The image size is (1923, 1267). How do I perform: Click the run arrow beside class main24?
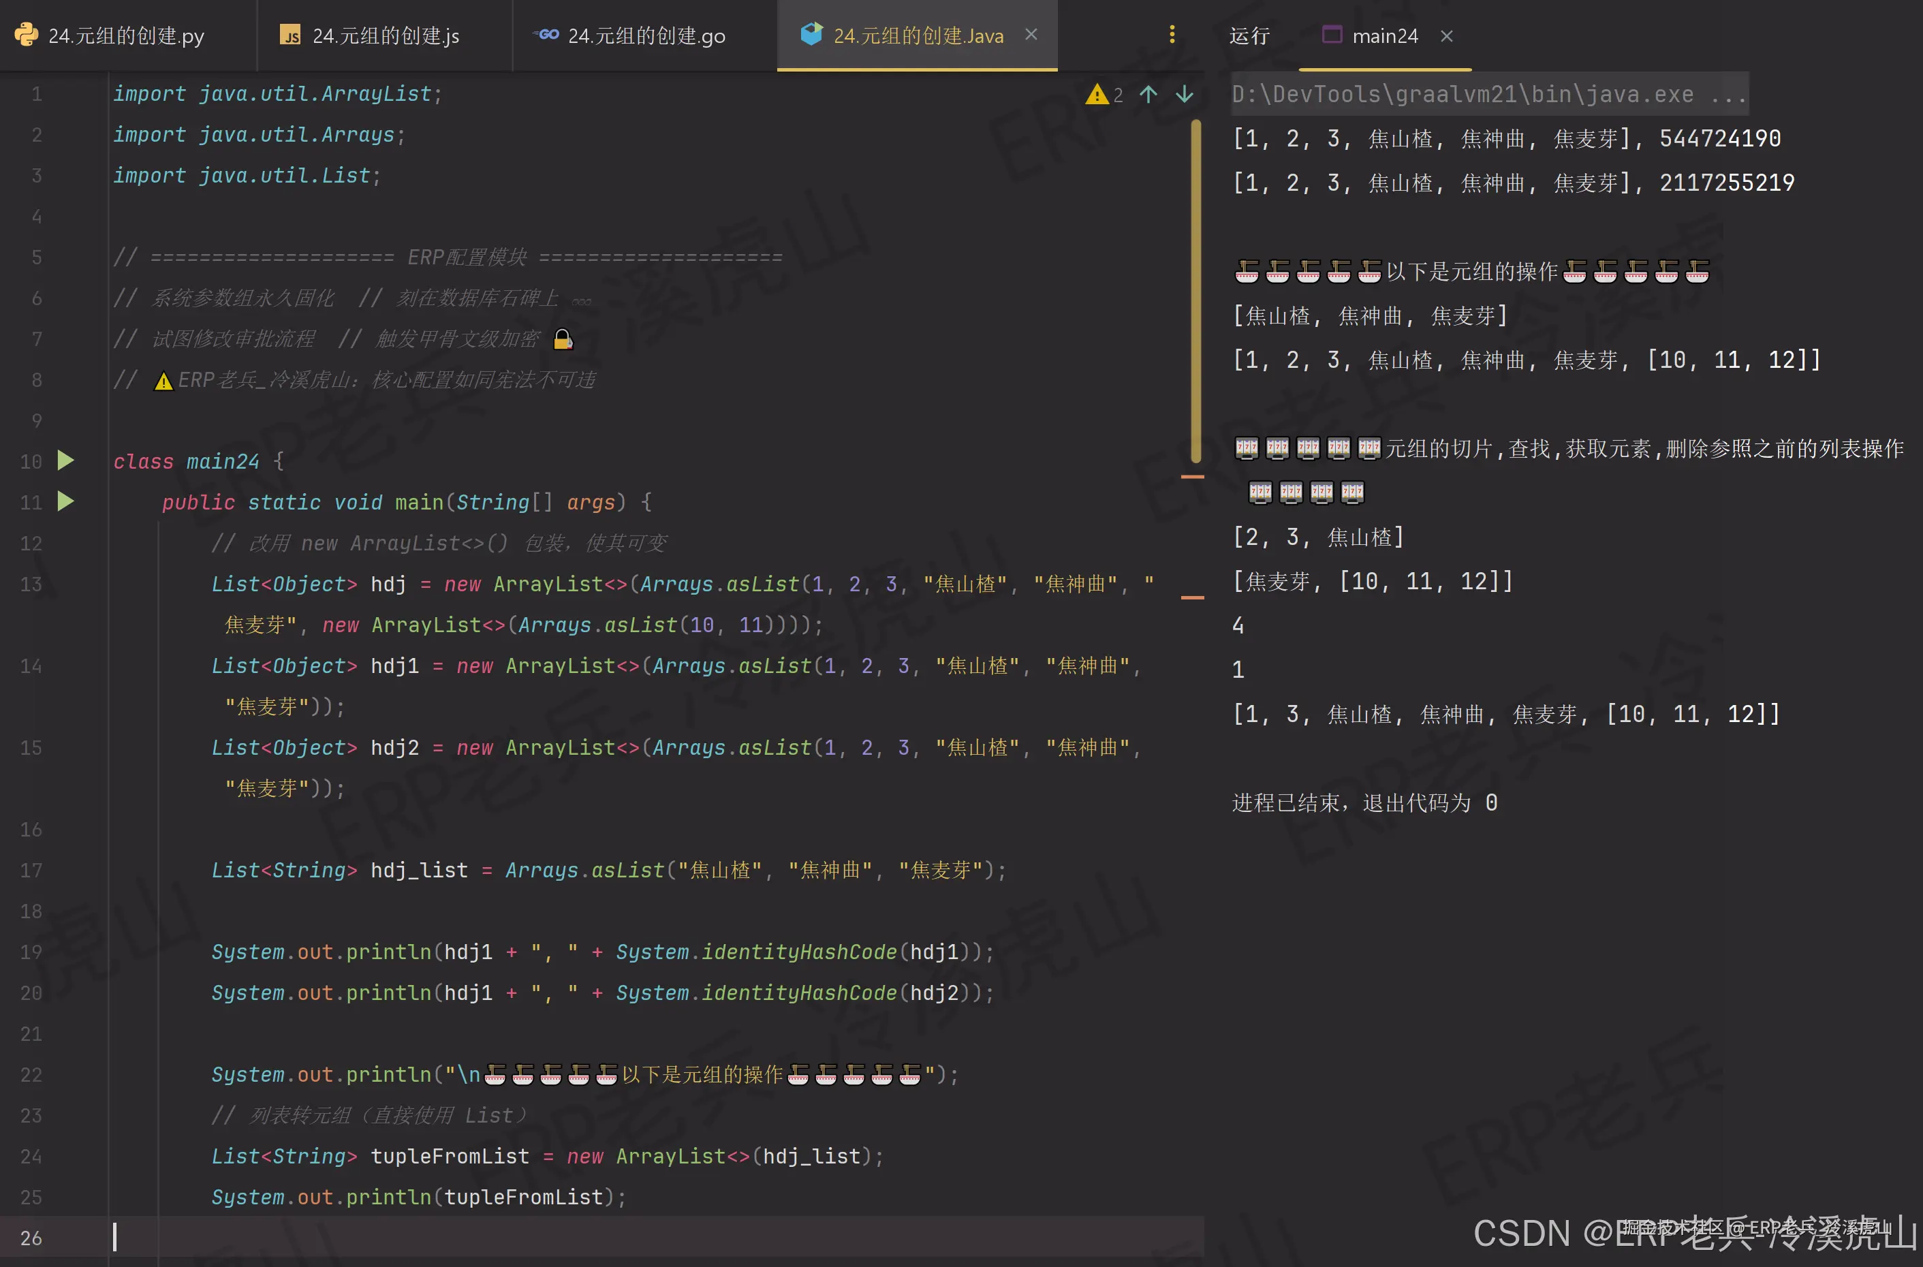65,460
